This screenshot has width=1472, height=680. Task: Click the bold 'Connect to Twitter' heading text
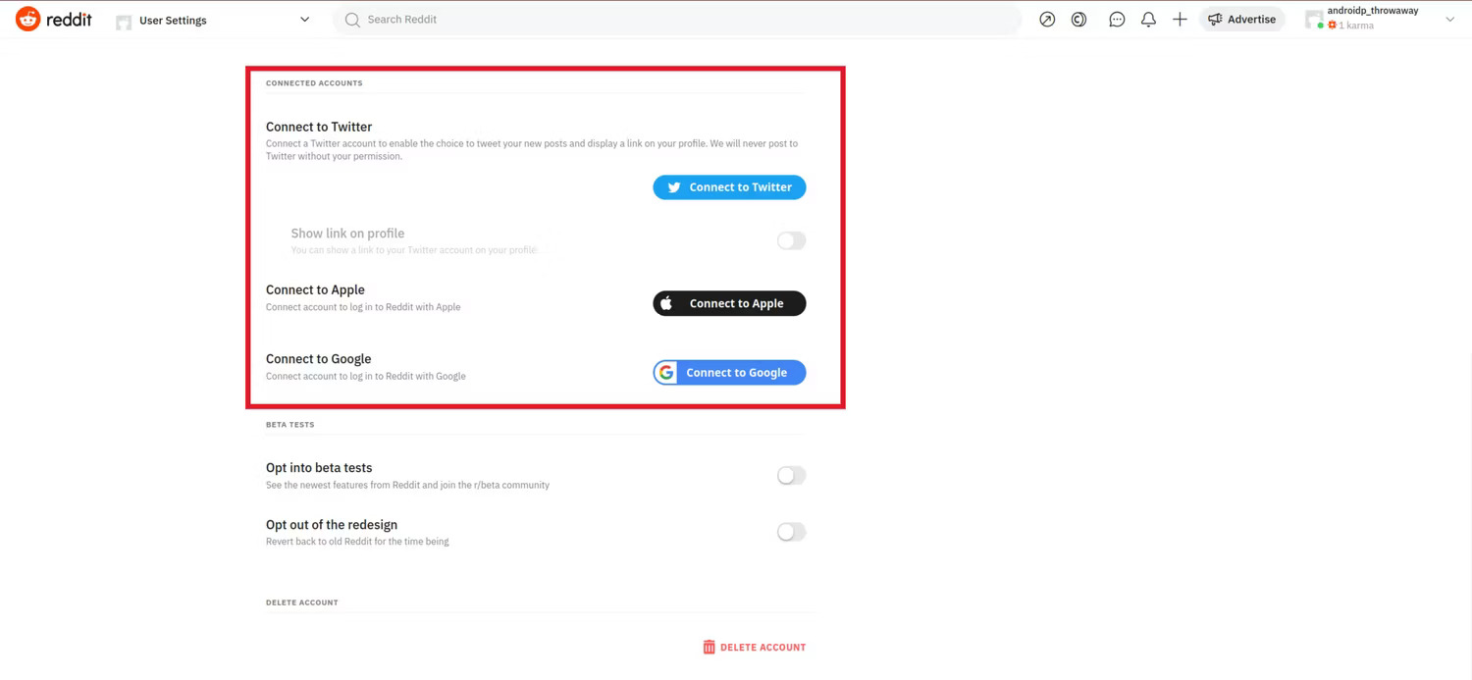(319, 127)
